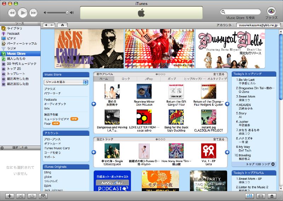Click 全て見る in the 新作アルバム header
This screenshot has width=283, height=201.
click(219, 74)
